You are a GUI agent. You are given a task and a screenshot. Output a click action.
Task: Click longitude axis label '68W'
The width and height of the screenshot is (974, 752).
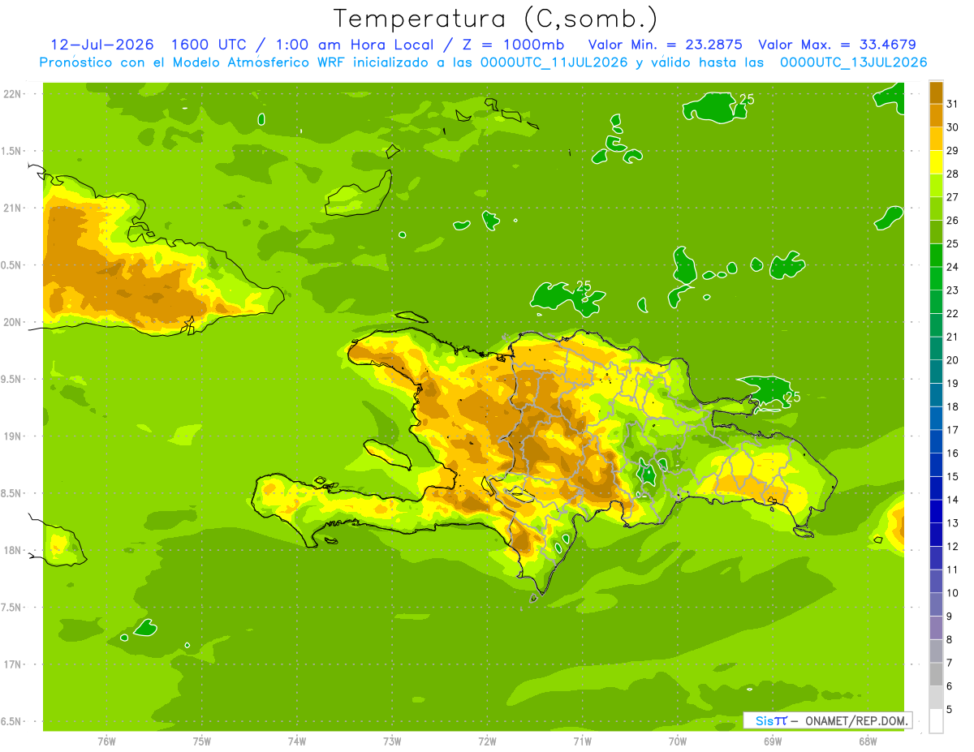(868, 741)
